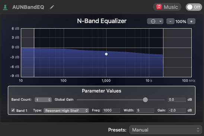Open the Resonant High Shelf type dropdown

pyautogui.click(x=66, y=110)
